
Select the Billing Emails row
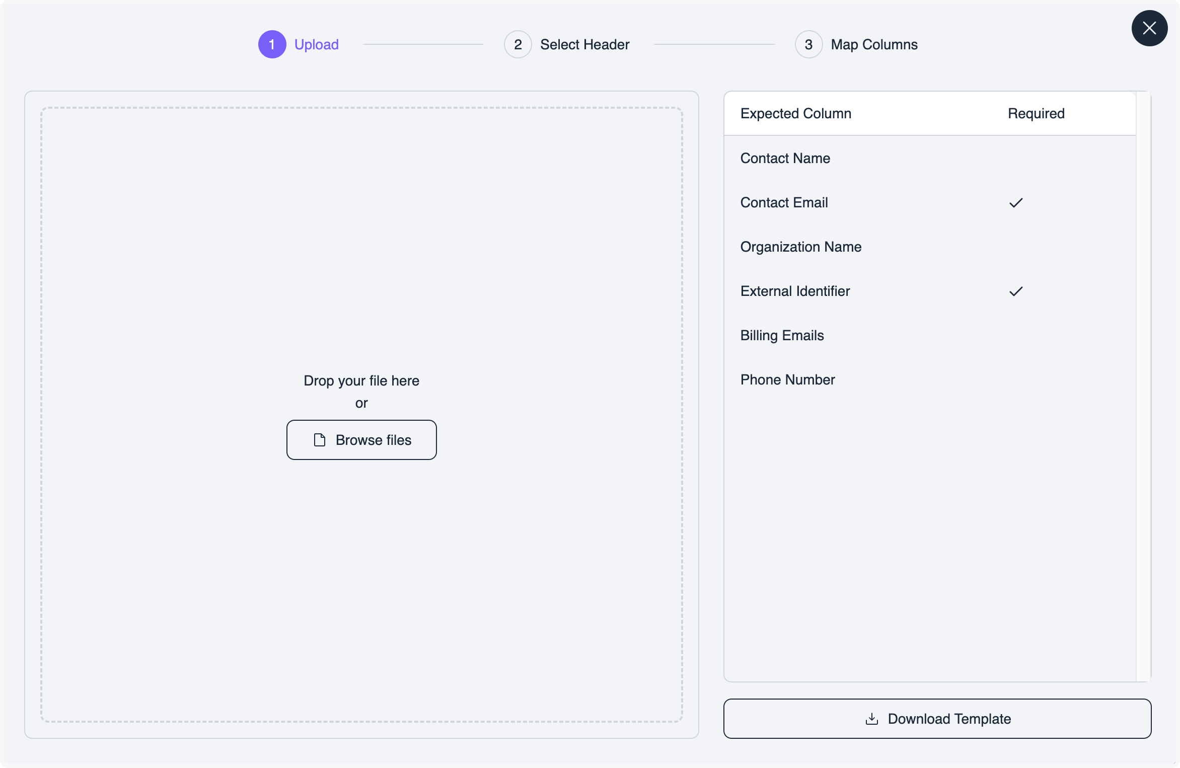(x=782, y=336)
